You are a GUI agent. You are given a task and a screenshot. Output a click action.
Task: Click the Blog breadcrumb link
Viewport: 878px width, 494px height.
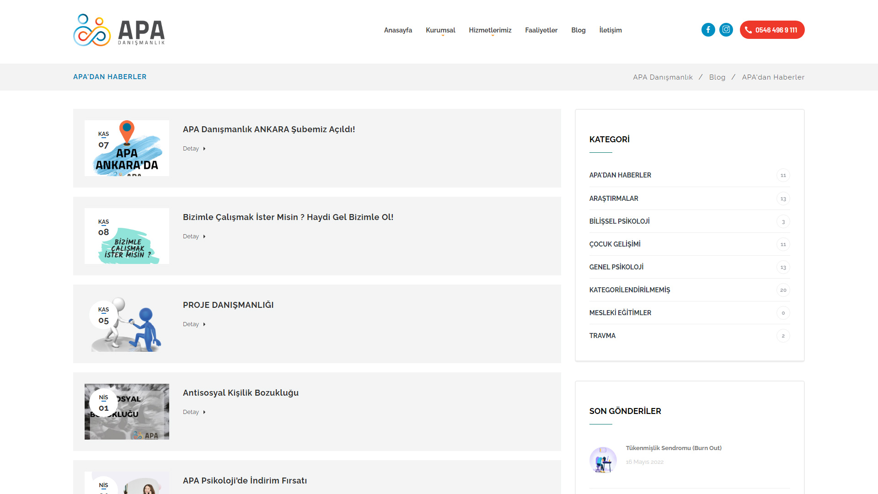(717, 77)
